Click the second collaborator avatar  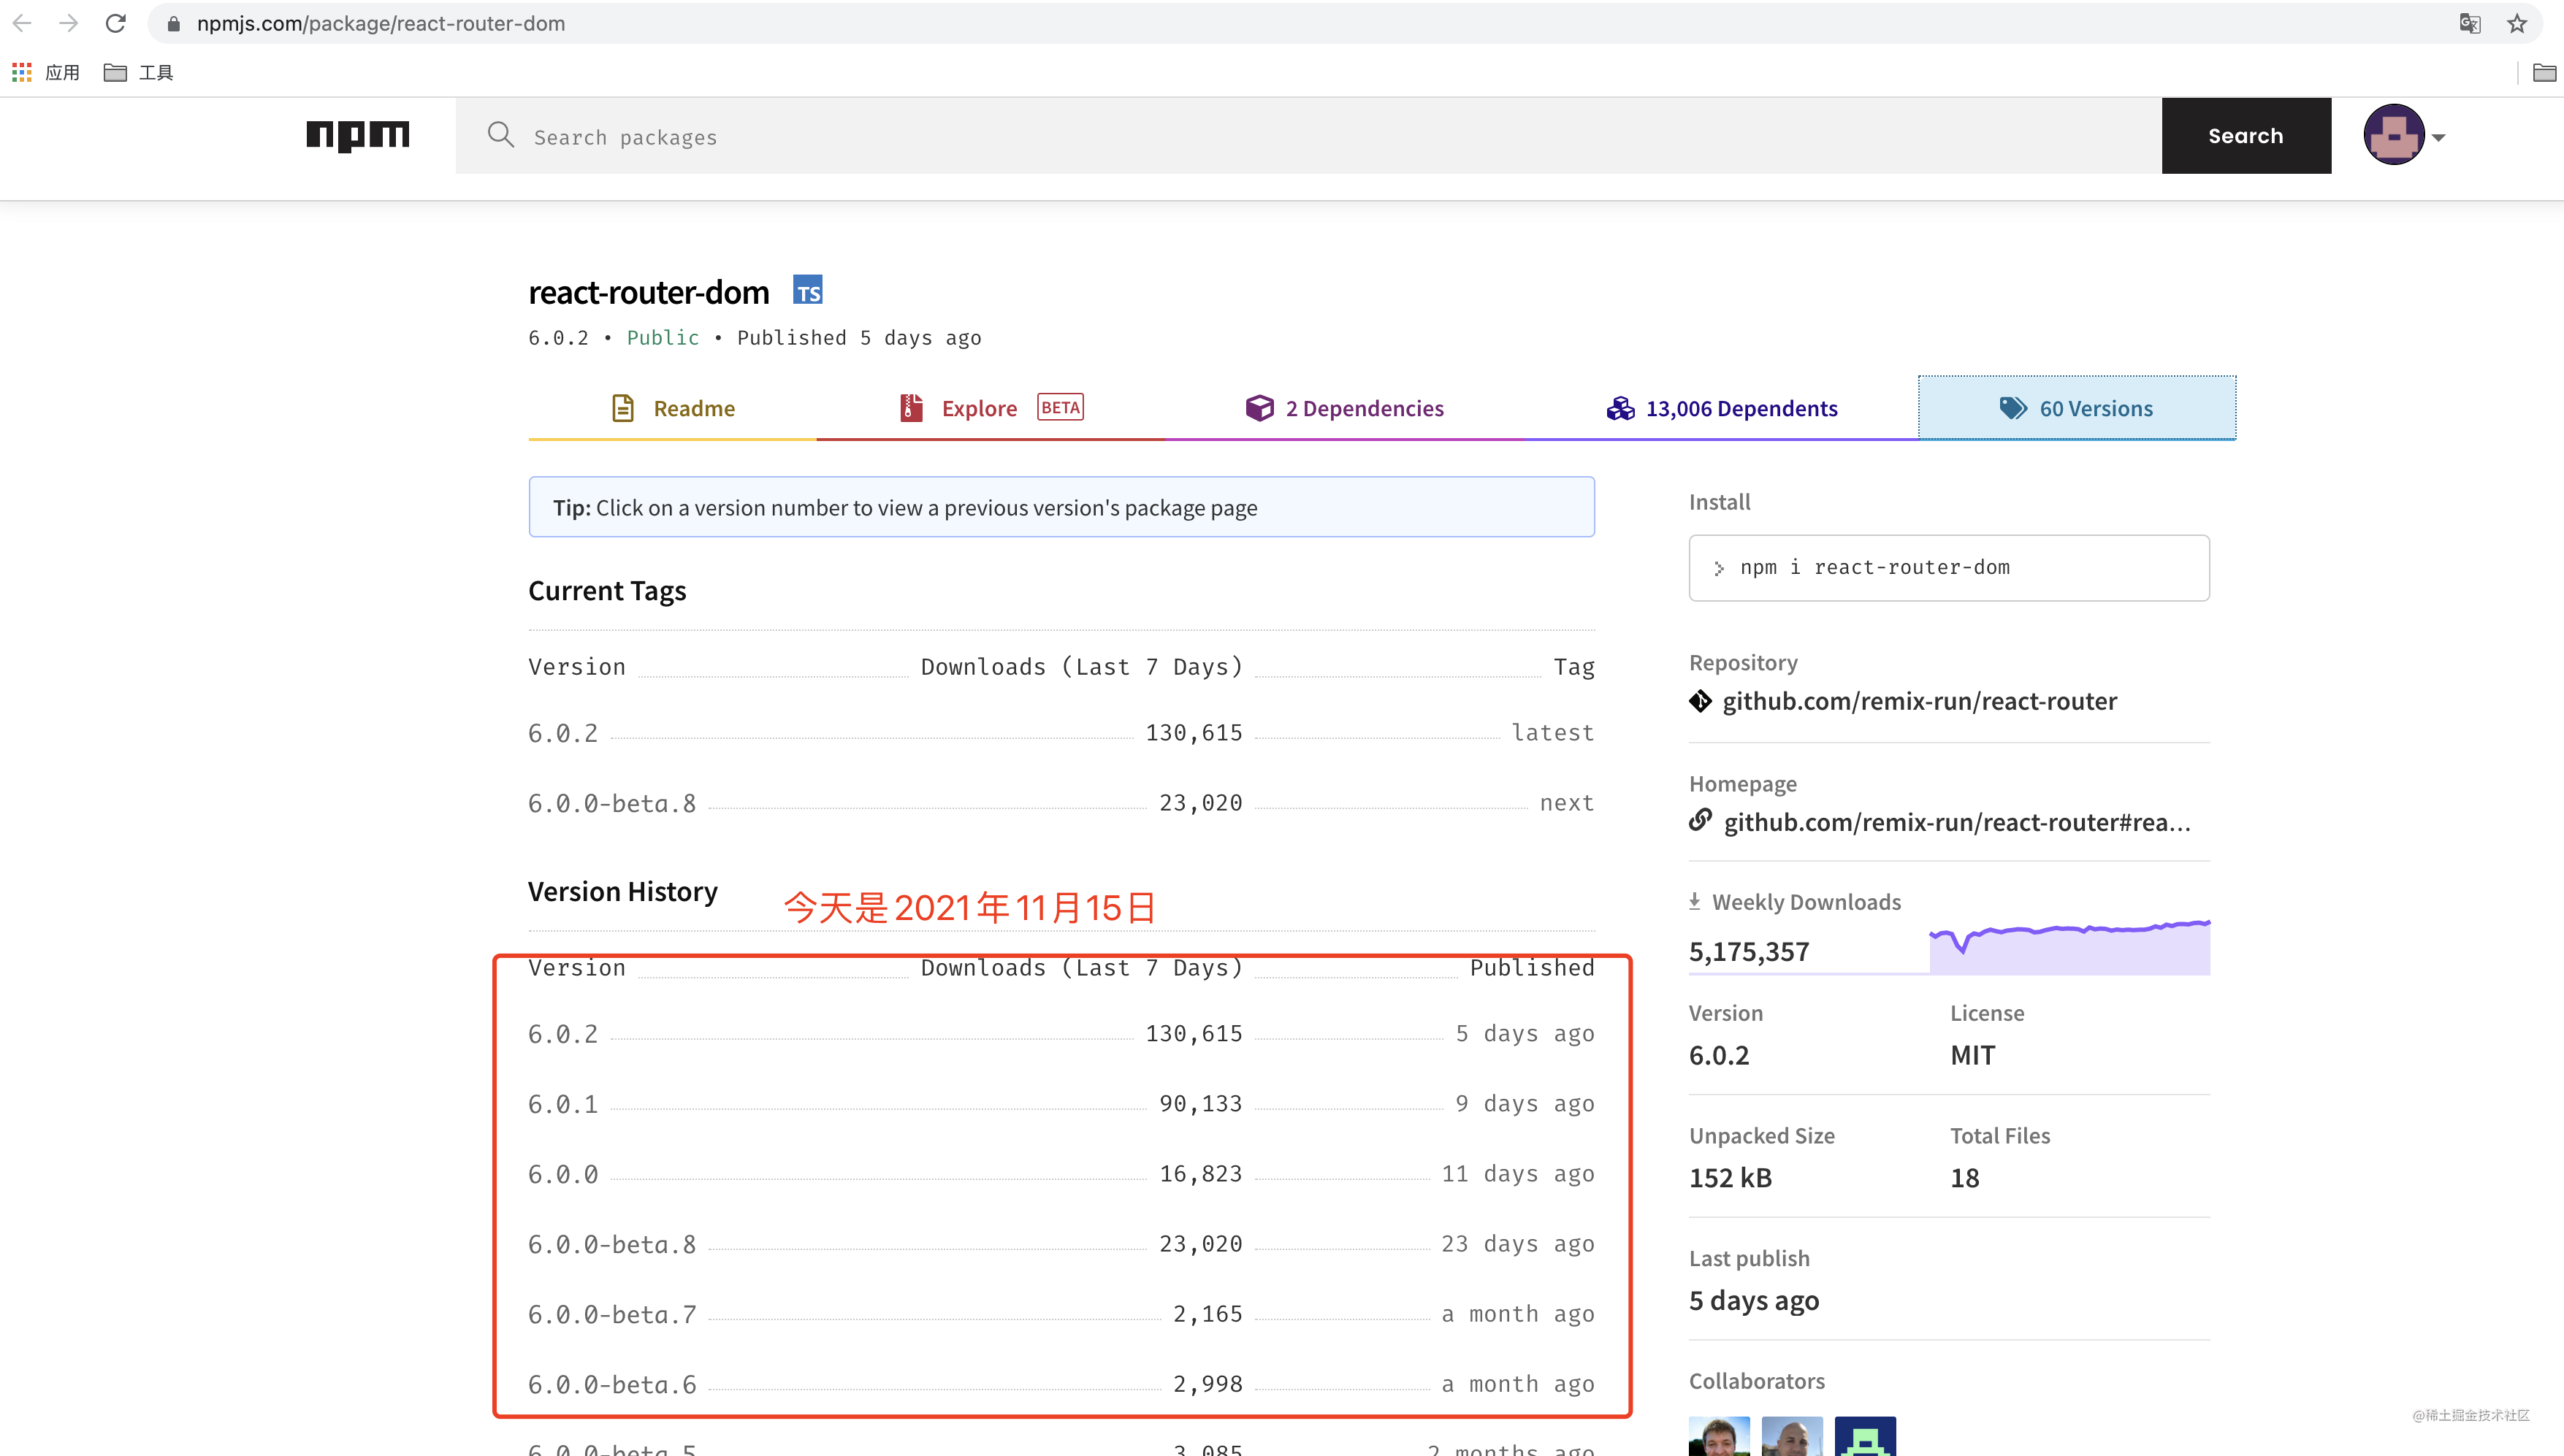1792,1436
